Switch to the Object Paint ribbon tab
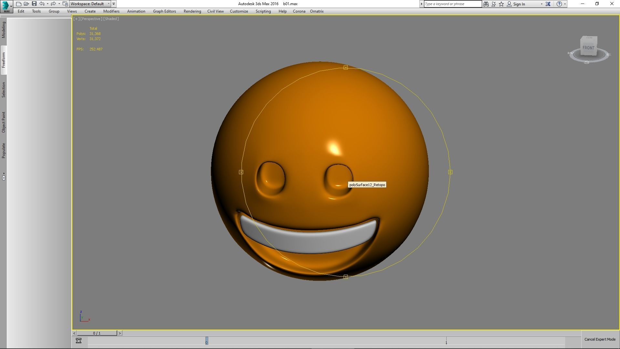The height and width of the screenshot is (349, 620). point(4,122)
